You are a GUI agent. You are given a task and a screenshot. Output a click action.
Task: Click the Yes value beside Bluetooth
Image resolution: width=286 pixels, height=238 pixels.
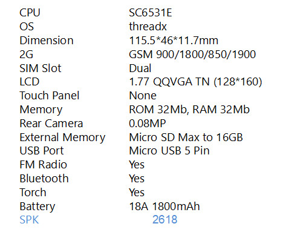(x=137, y=179)
